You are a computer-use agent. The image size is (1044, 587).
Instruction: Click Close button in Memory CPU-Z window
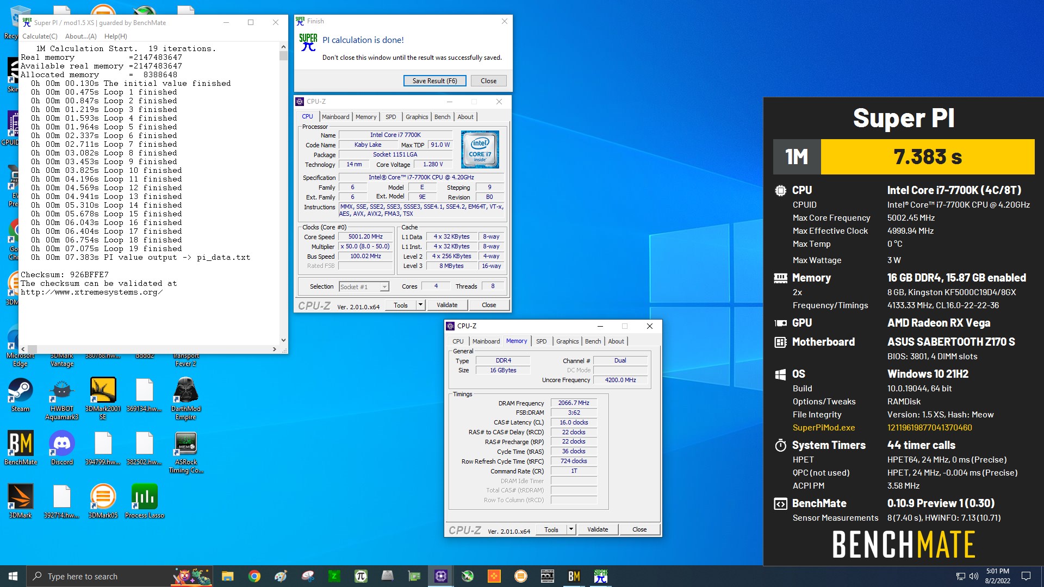coord(639,530)
